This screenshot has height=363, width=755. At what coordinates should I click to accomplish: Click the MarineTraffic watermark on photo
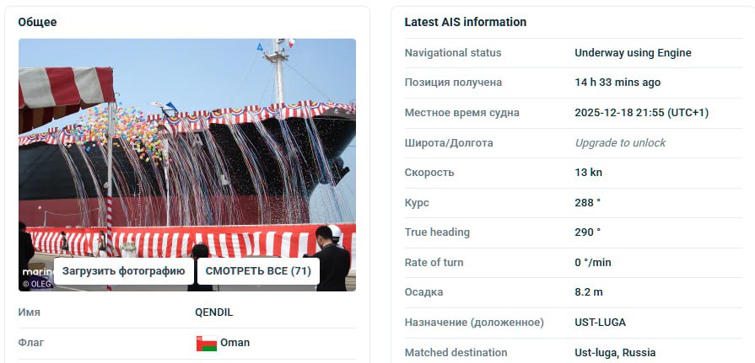[x=38, y=272]
